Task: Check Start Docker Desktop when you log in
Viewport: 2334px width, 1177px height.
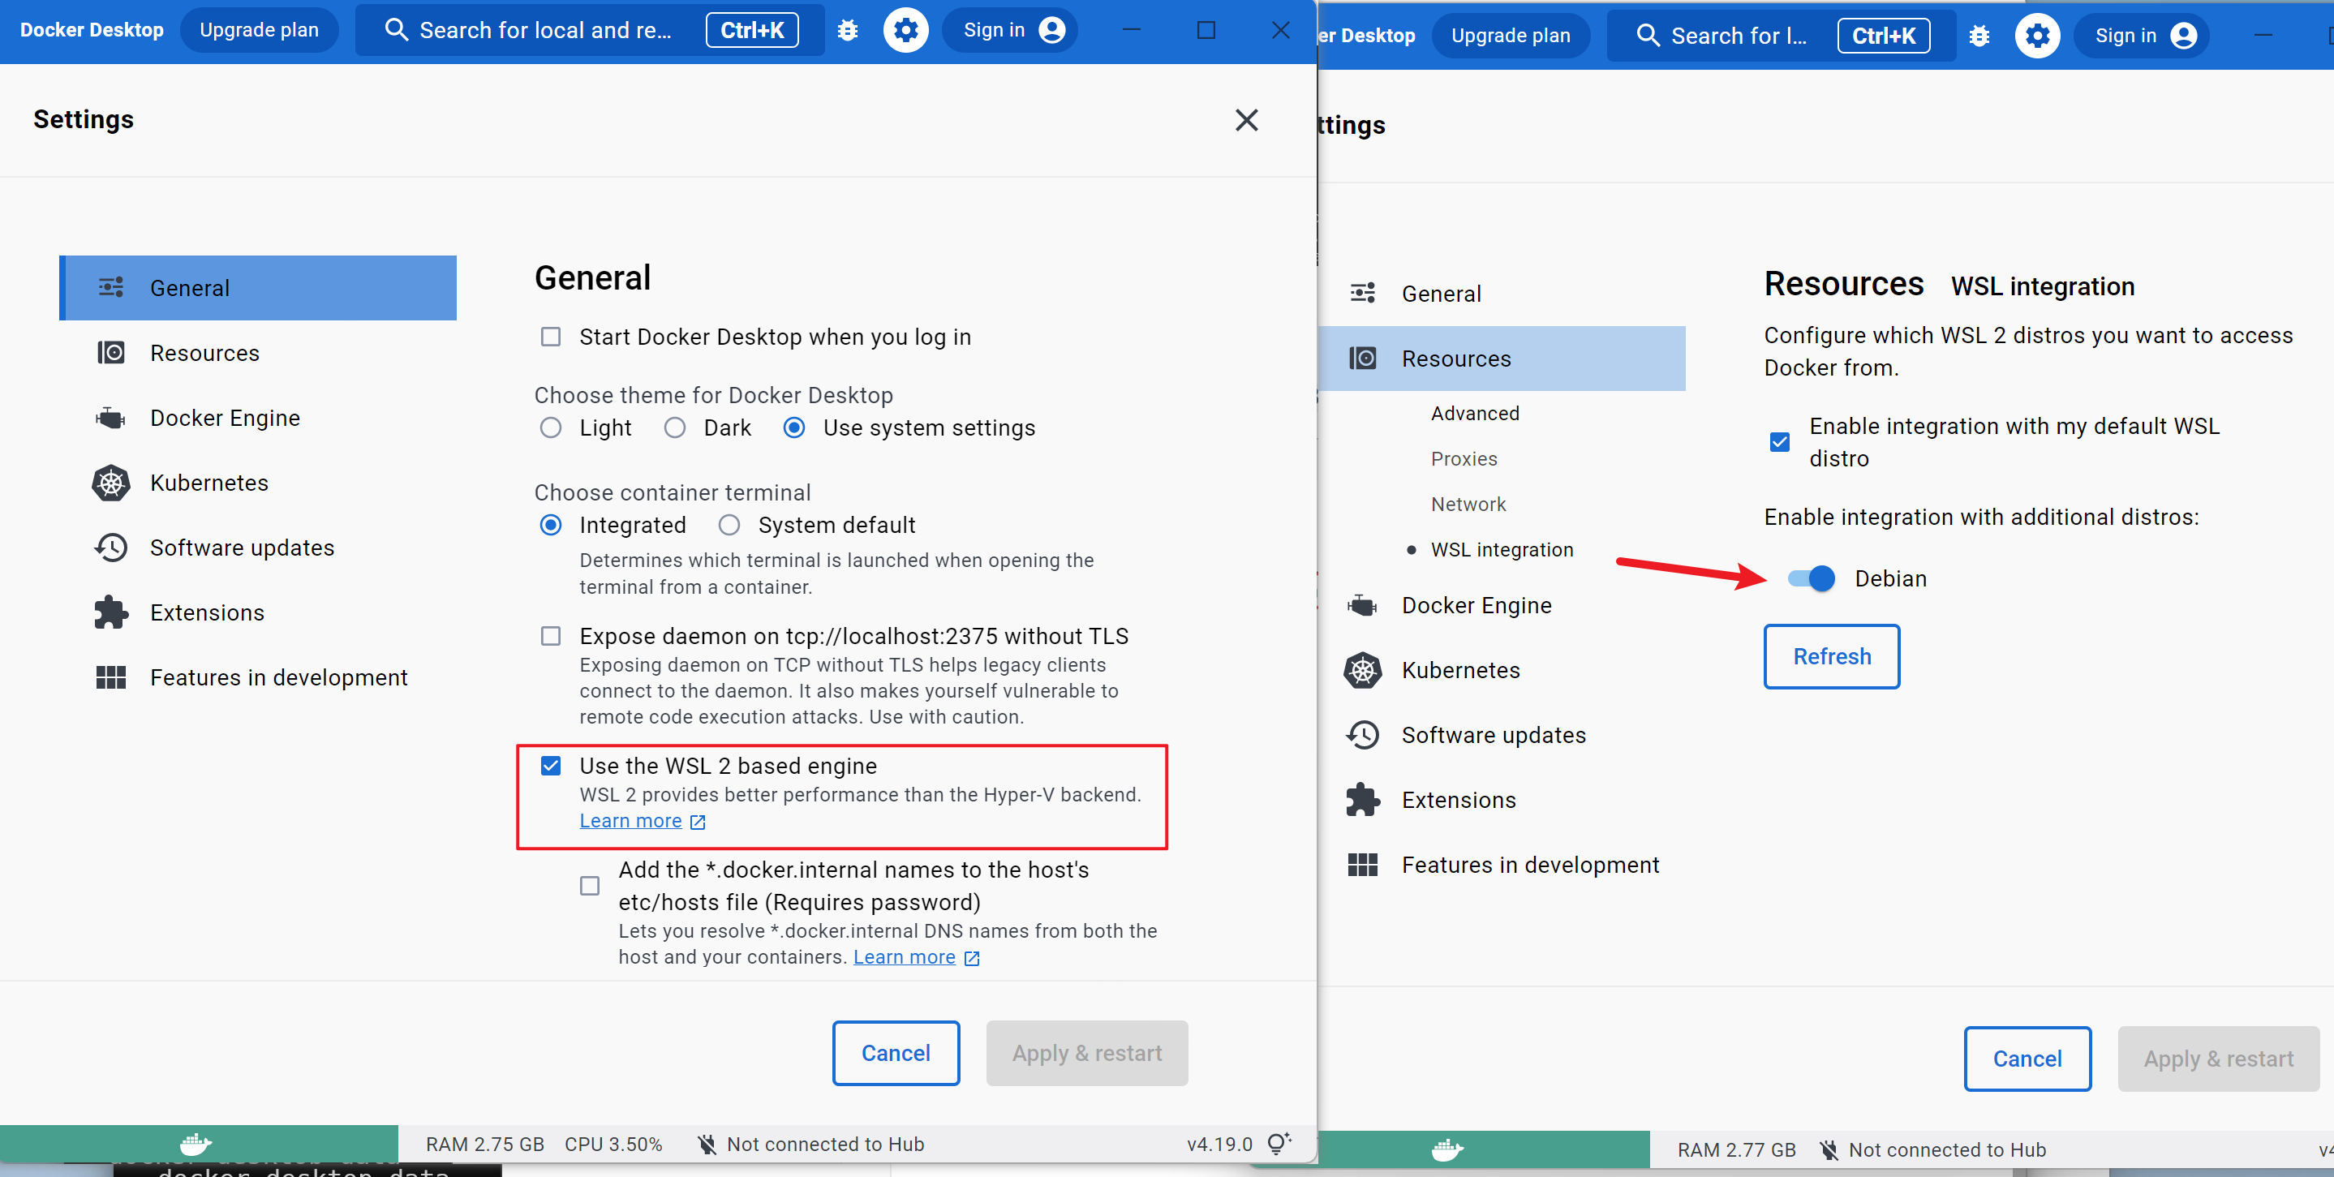Action: [x=551, y=337]
